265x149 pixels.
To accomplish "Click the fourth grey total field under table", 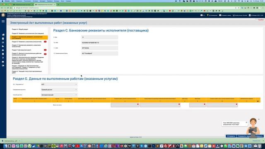I will [x=222, y=105].
